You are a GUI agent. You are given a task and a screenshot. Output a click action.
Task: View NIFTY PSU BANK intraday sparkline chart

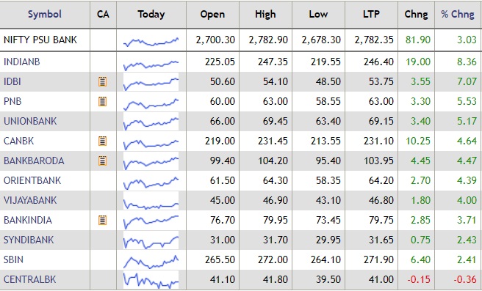(x=151, y=41)
